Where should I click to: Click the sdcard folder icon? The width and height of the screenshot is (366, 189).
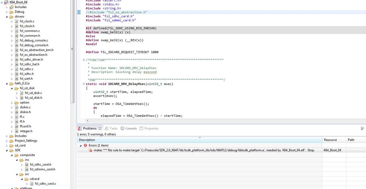(26, 179)
